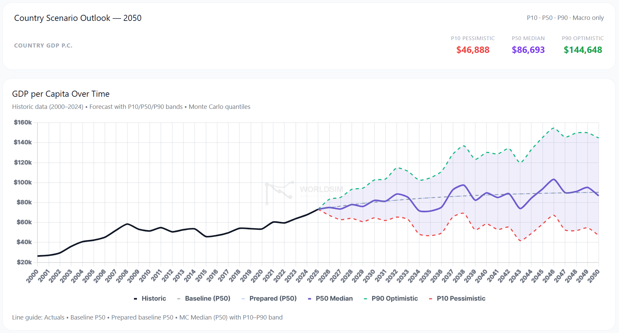Click the Country Scenario Outlook — 2050 title
The height and width of the screenshot is (333, 619).
coord(78,18)
